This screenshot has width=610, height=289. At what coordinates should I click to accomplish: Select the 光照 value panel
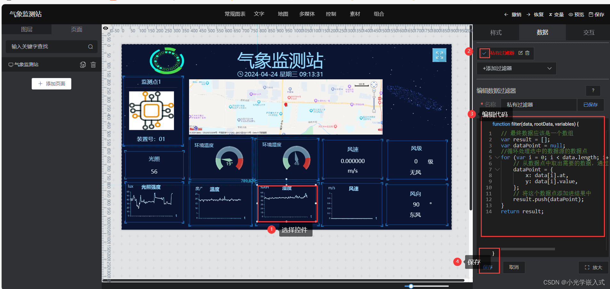(154, 165)
